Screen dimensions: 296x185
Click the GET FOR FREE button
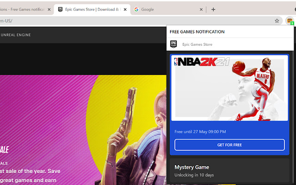(229, 145)
